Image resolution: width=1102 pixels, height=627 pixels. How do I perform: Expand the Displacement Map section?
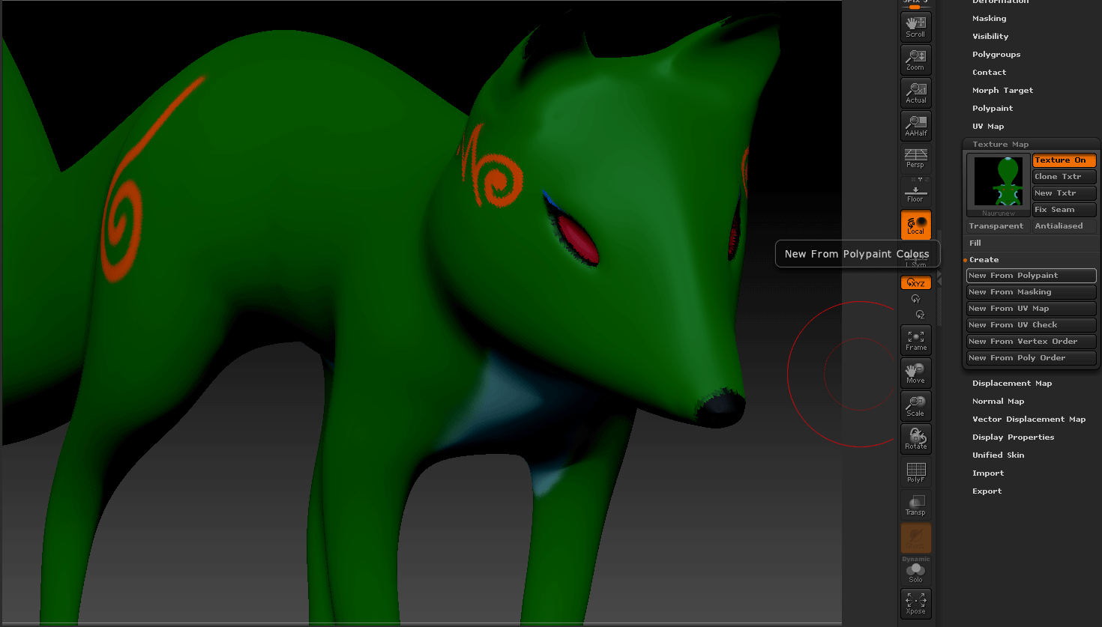tap(1012, 383)
